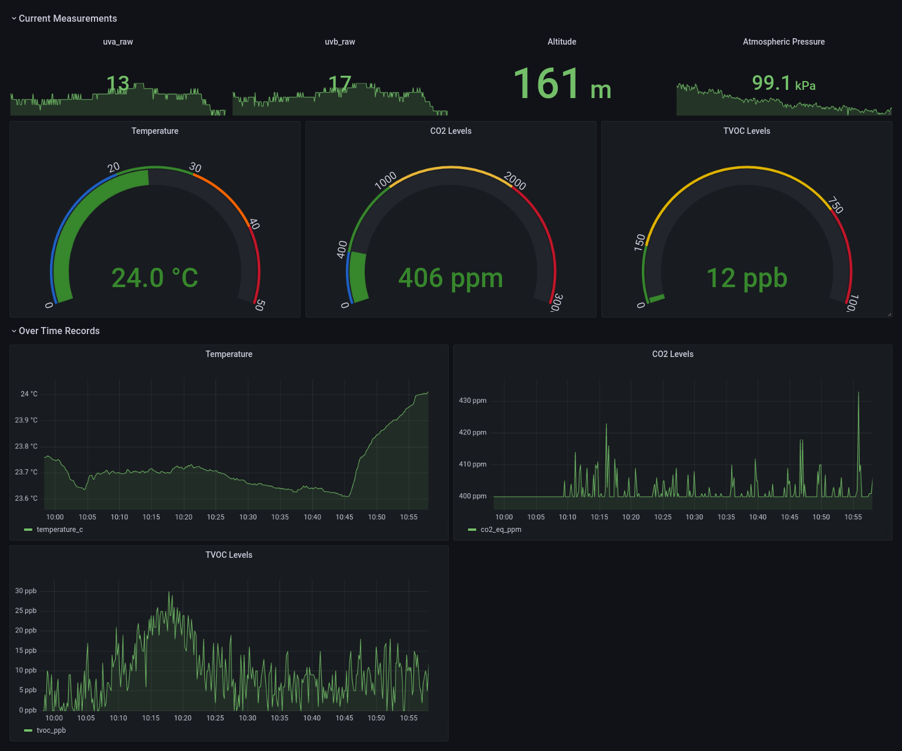Select the Altitude stat showing 161 m
Screen dimensions: 902x751
[x=561, y=85]
